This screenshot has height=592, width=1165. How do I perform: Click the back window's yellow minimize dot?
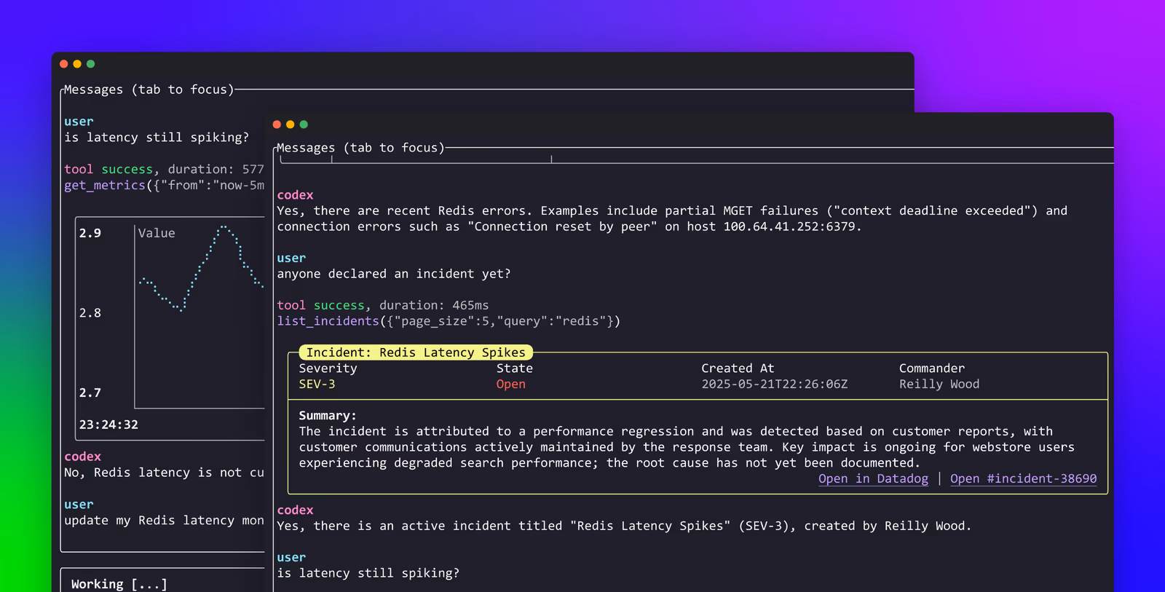[x=77, y=64]
